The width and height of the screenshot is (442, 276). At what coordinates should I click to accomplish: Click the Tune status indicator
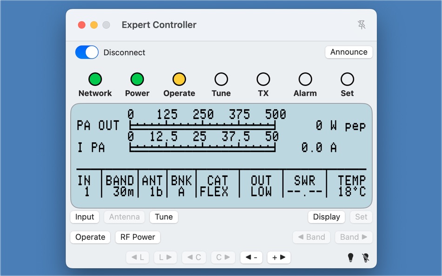point(221,79)
